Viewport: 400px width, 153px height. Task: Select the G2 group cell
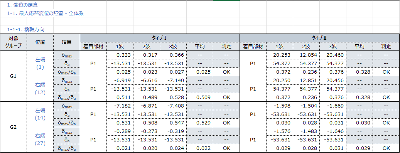(13, 127)
